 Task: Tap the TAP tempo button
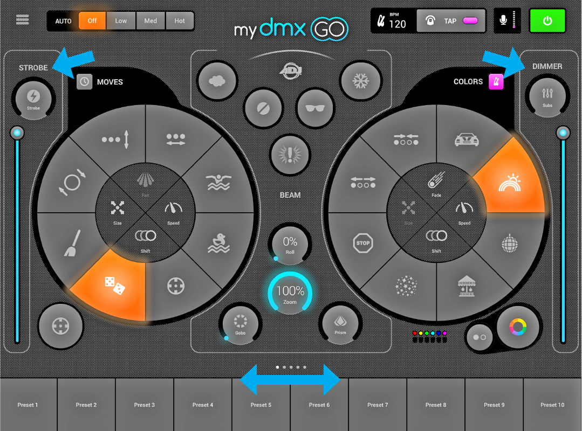450,21
